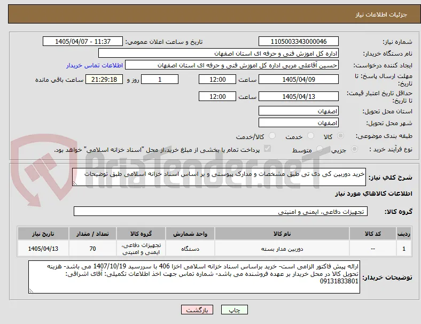Click price validity time 12:00 field
Screen dimensions: 421x324
tap(217, 96)
